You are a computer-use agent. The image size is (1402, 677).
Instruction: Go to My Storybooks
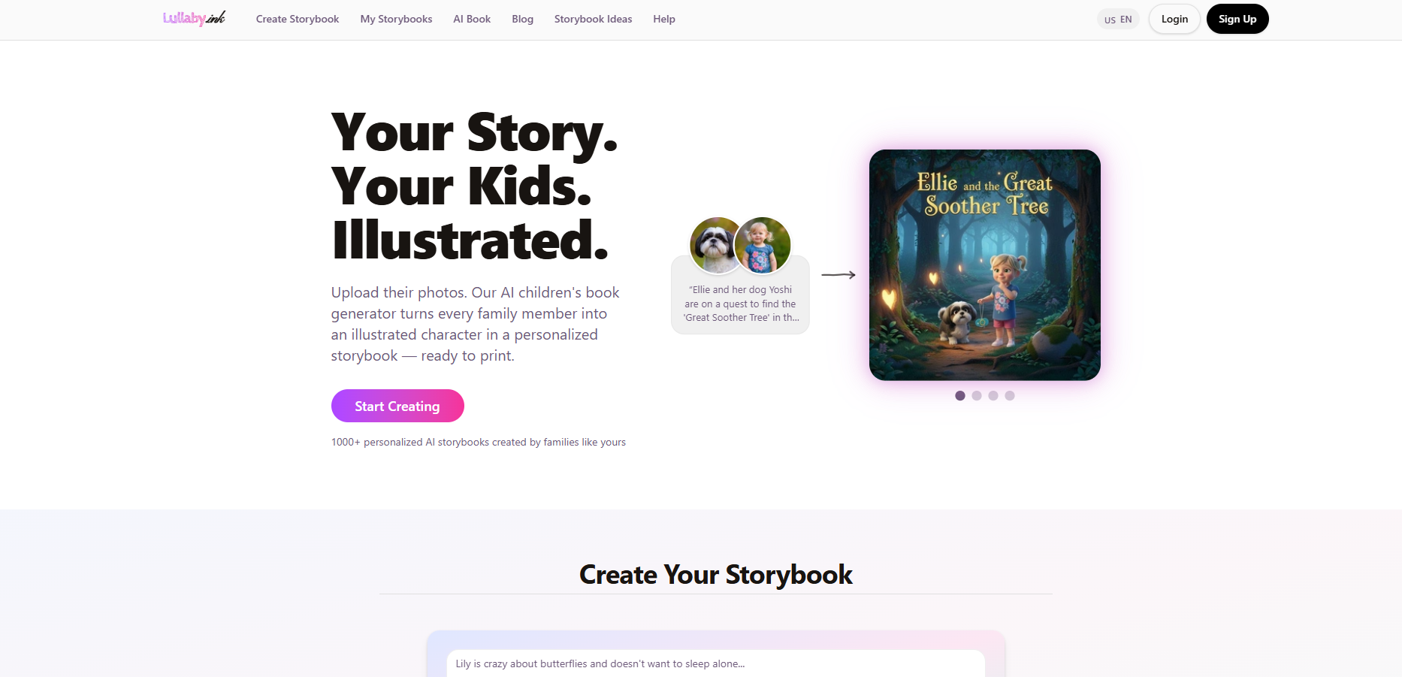click(396, 19)
